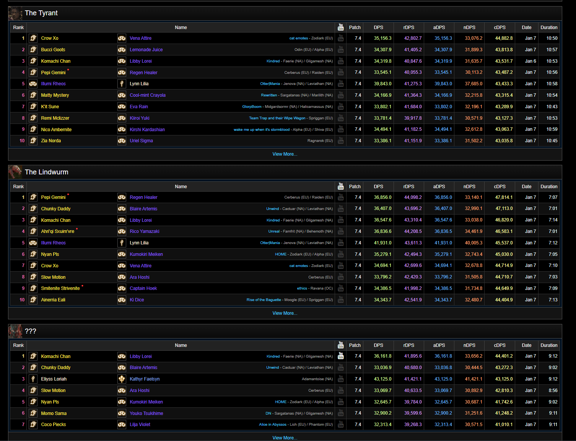Open the YouTube video icon on Zia Norda's row
576x441 pixels.
(341, 140)
